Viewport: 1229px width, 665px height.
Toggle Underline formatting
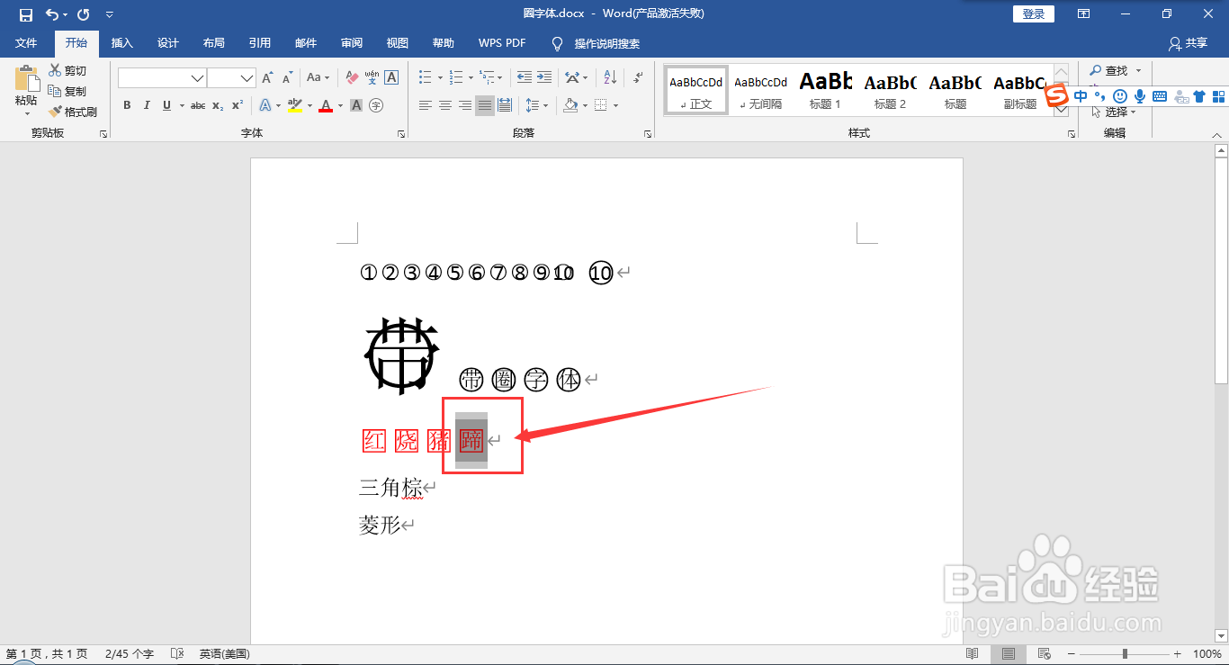pos(166,105)
